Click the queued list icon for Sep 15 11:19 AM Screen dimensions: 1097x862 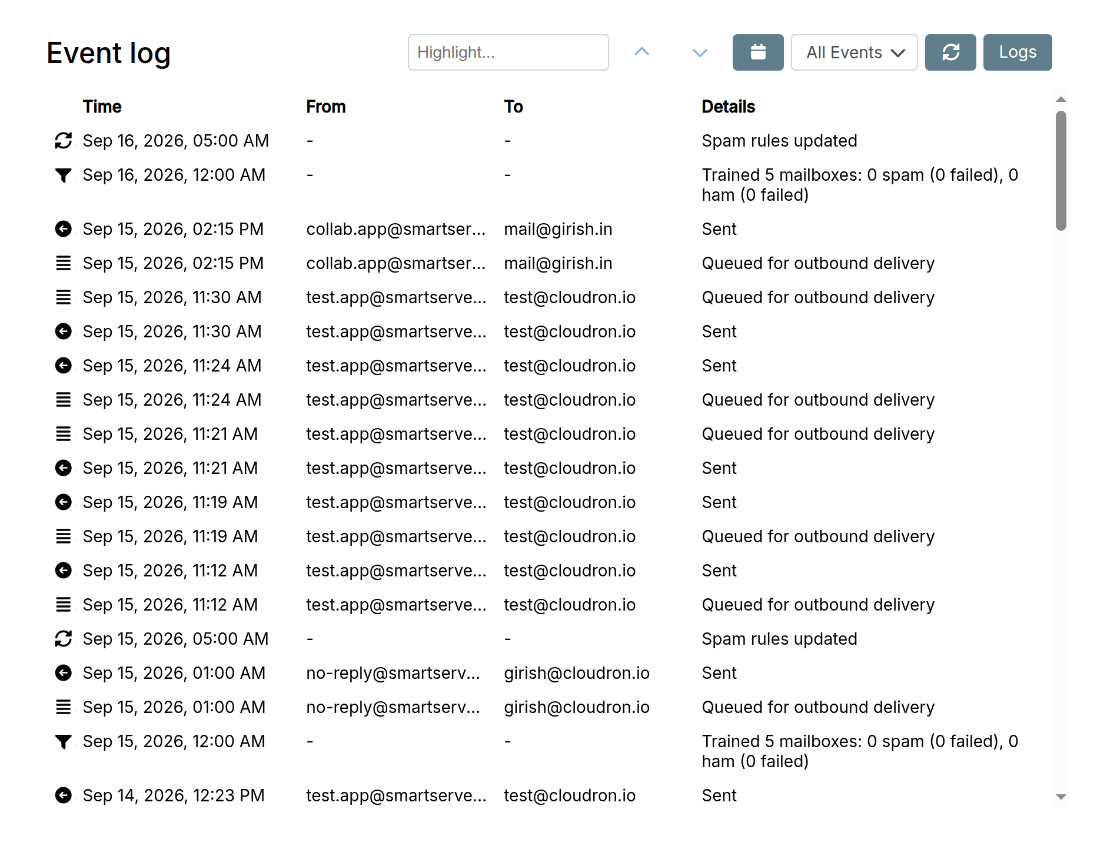click(x=63, y=536)
